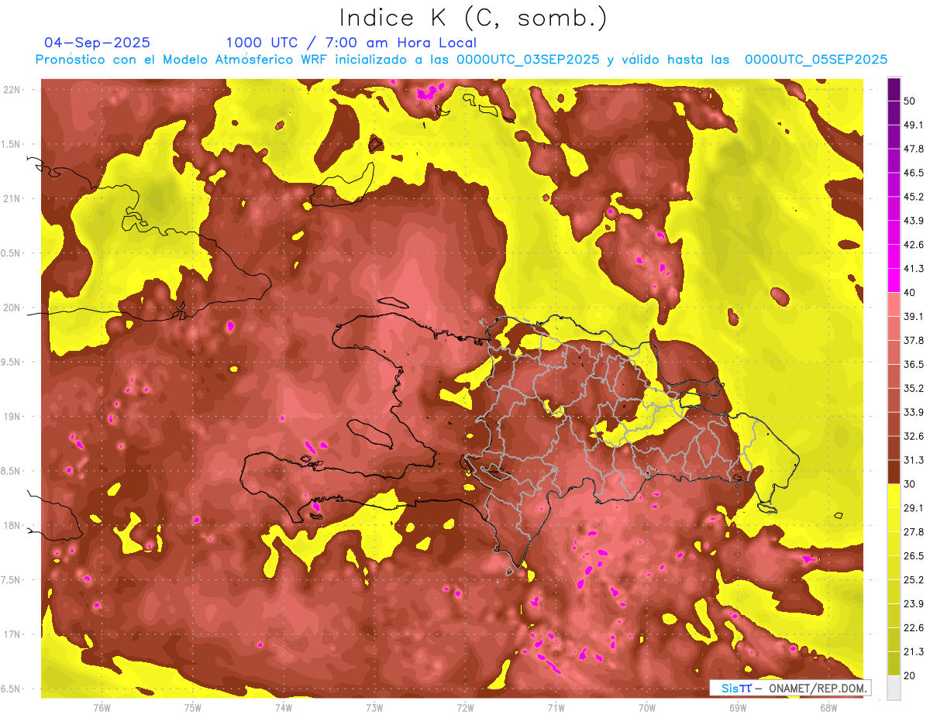Click longitude axis label '70W'
The image size is (930, 718).
(647, 708)
